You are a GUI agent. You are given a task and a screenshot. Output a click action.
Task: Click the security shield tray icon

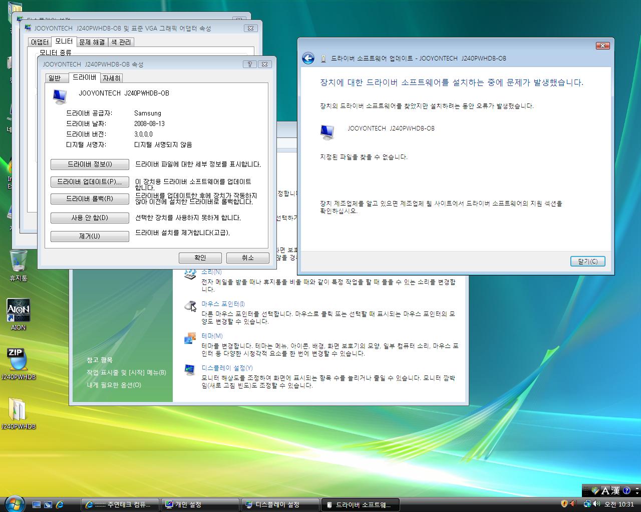point(564,504)
